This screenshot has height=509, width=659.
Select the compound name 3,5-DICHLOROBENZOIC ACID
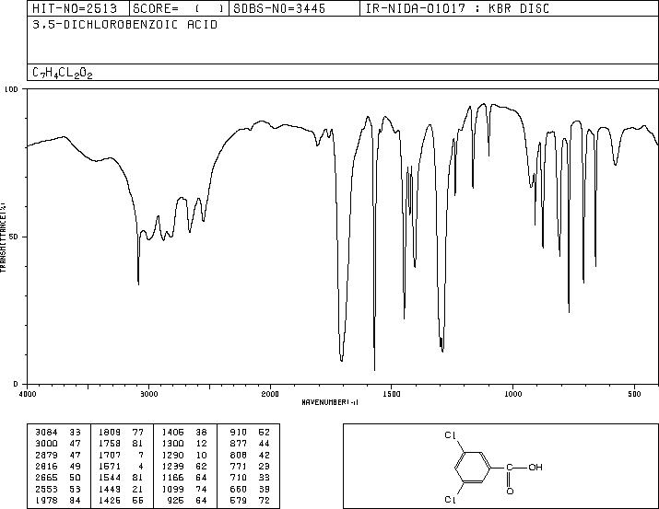(124, 25)
